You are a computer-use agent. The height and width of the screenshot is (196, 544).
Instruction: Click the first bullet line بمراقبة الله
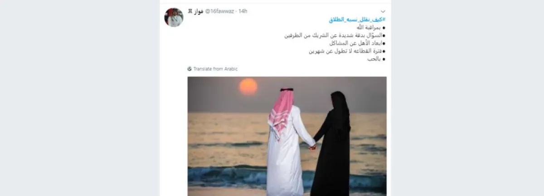[x=368, y=28]
